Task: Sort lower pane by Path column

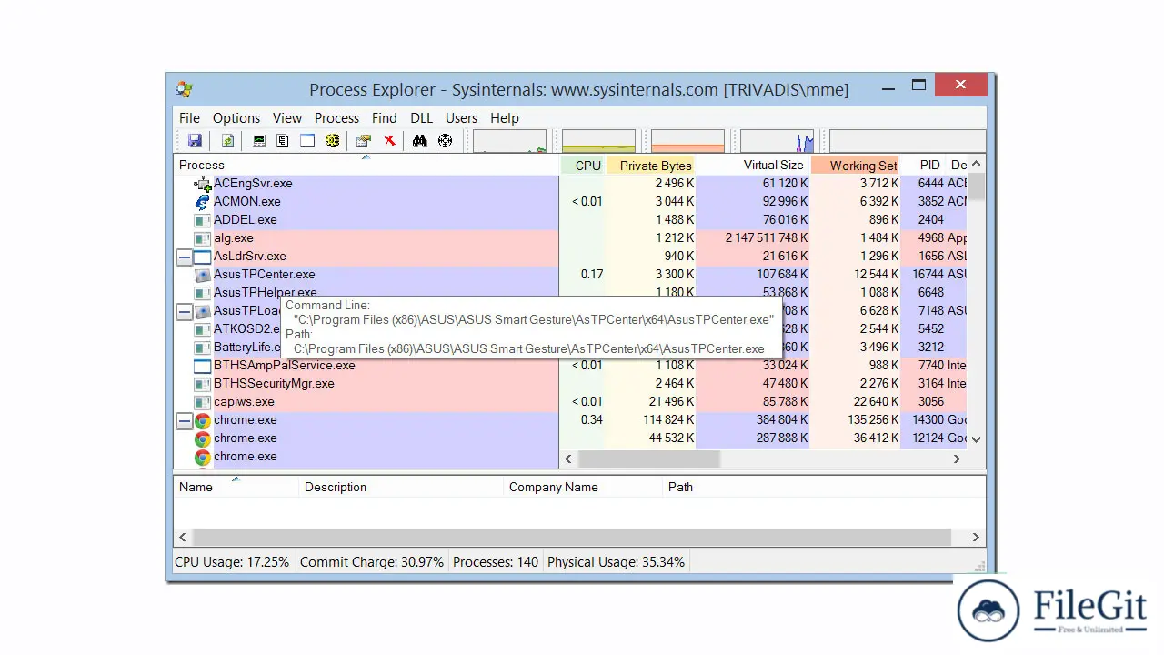Action: click(x=823, y=487)
